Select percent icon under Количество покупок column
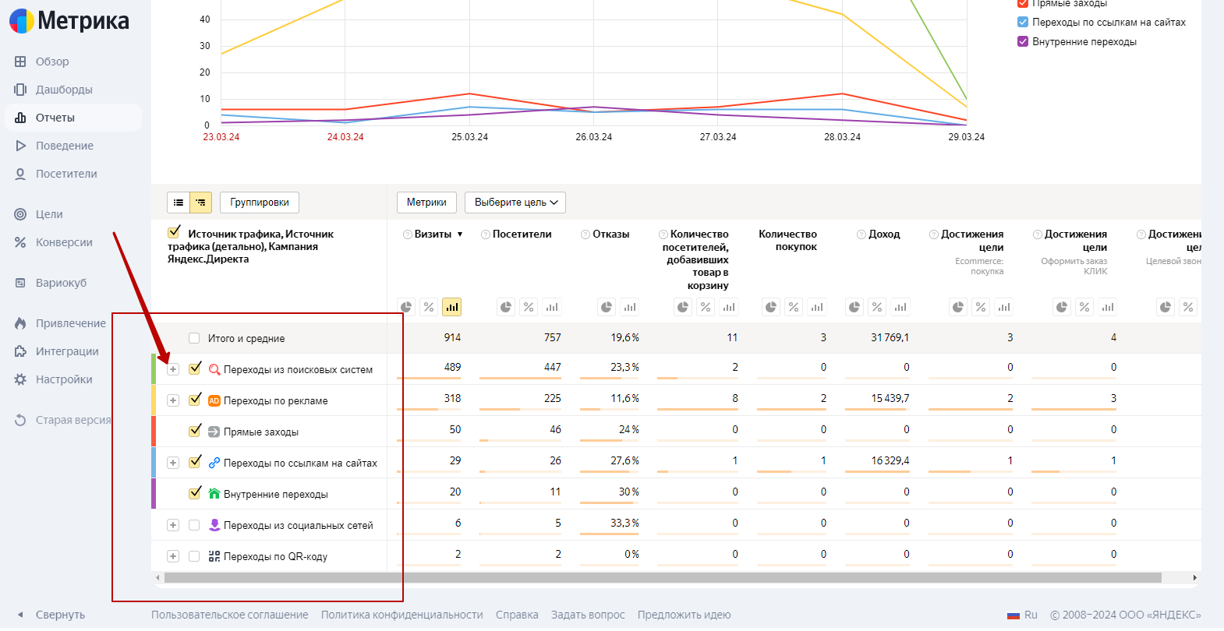Viewport: 1224px width, 631px height. (x=794, y=307)
